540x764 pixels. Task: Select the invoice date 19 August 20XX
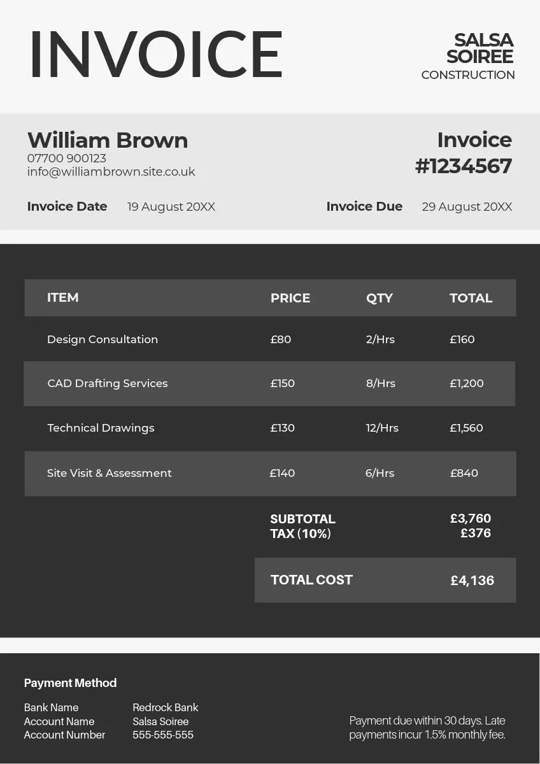[x=171, y=207]
